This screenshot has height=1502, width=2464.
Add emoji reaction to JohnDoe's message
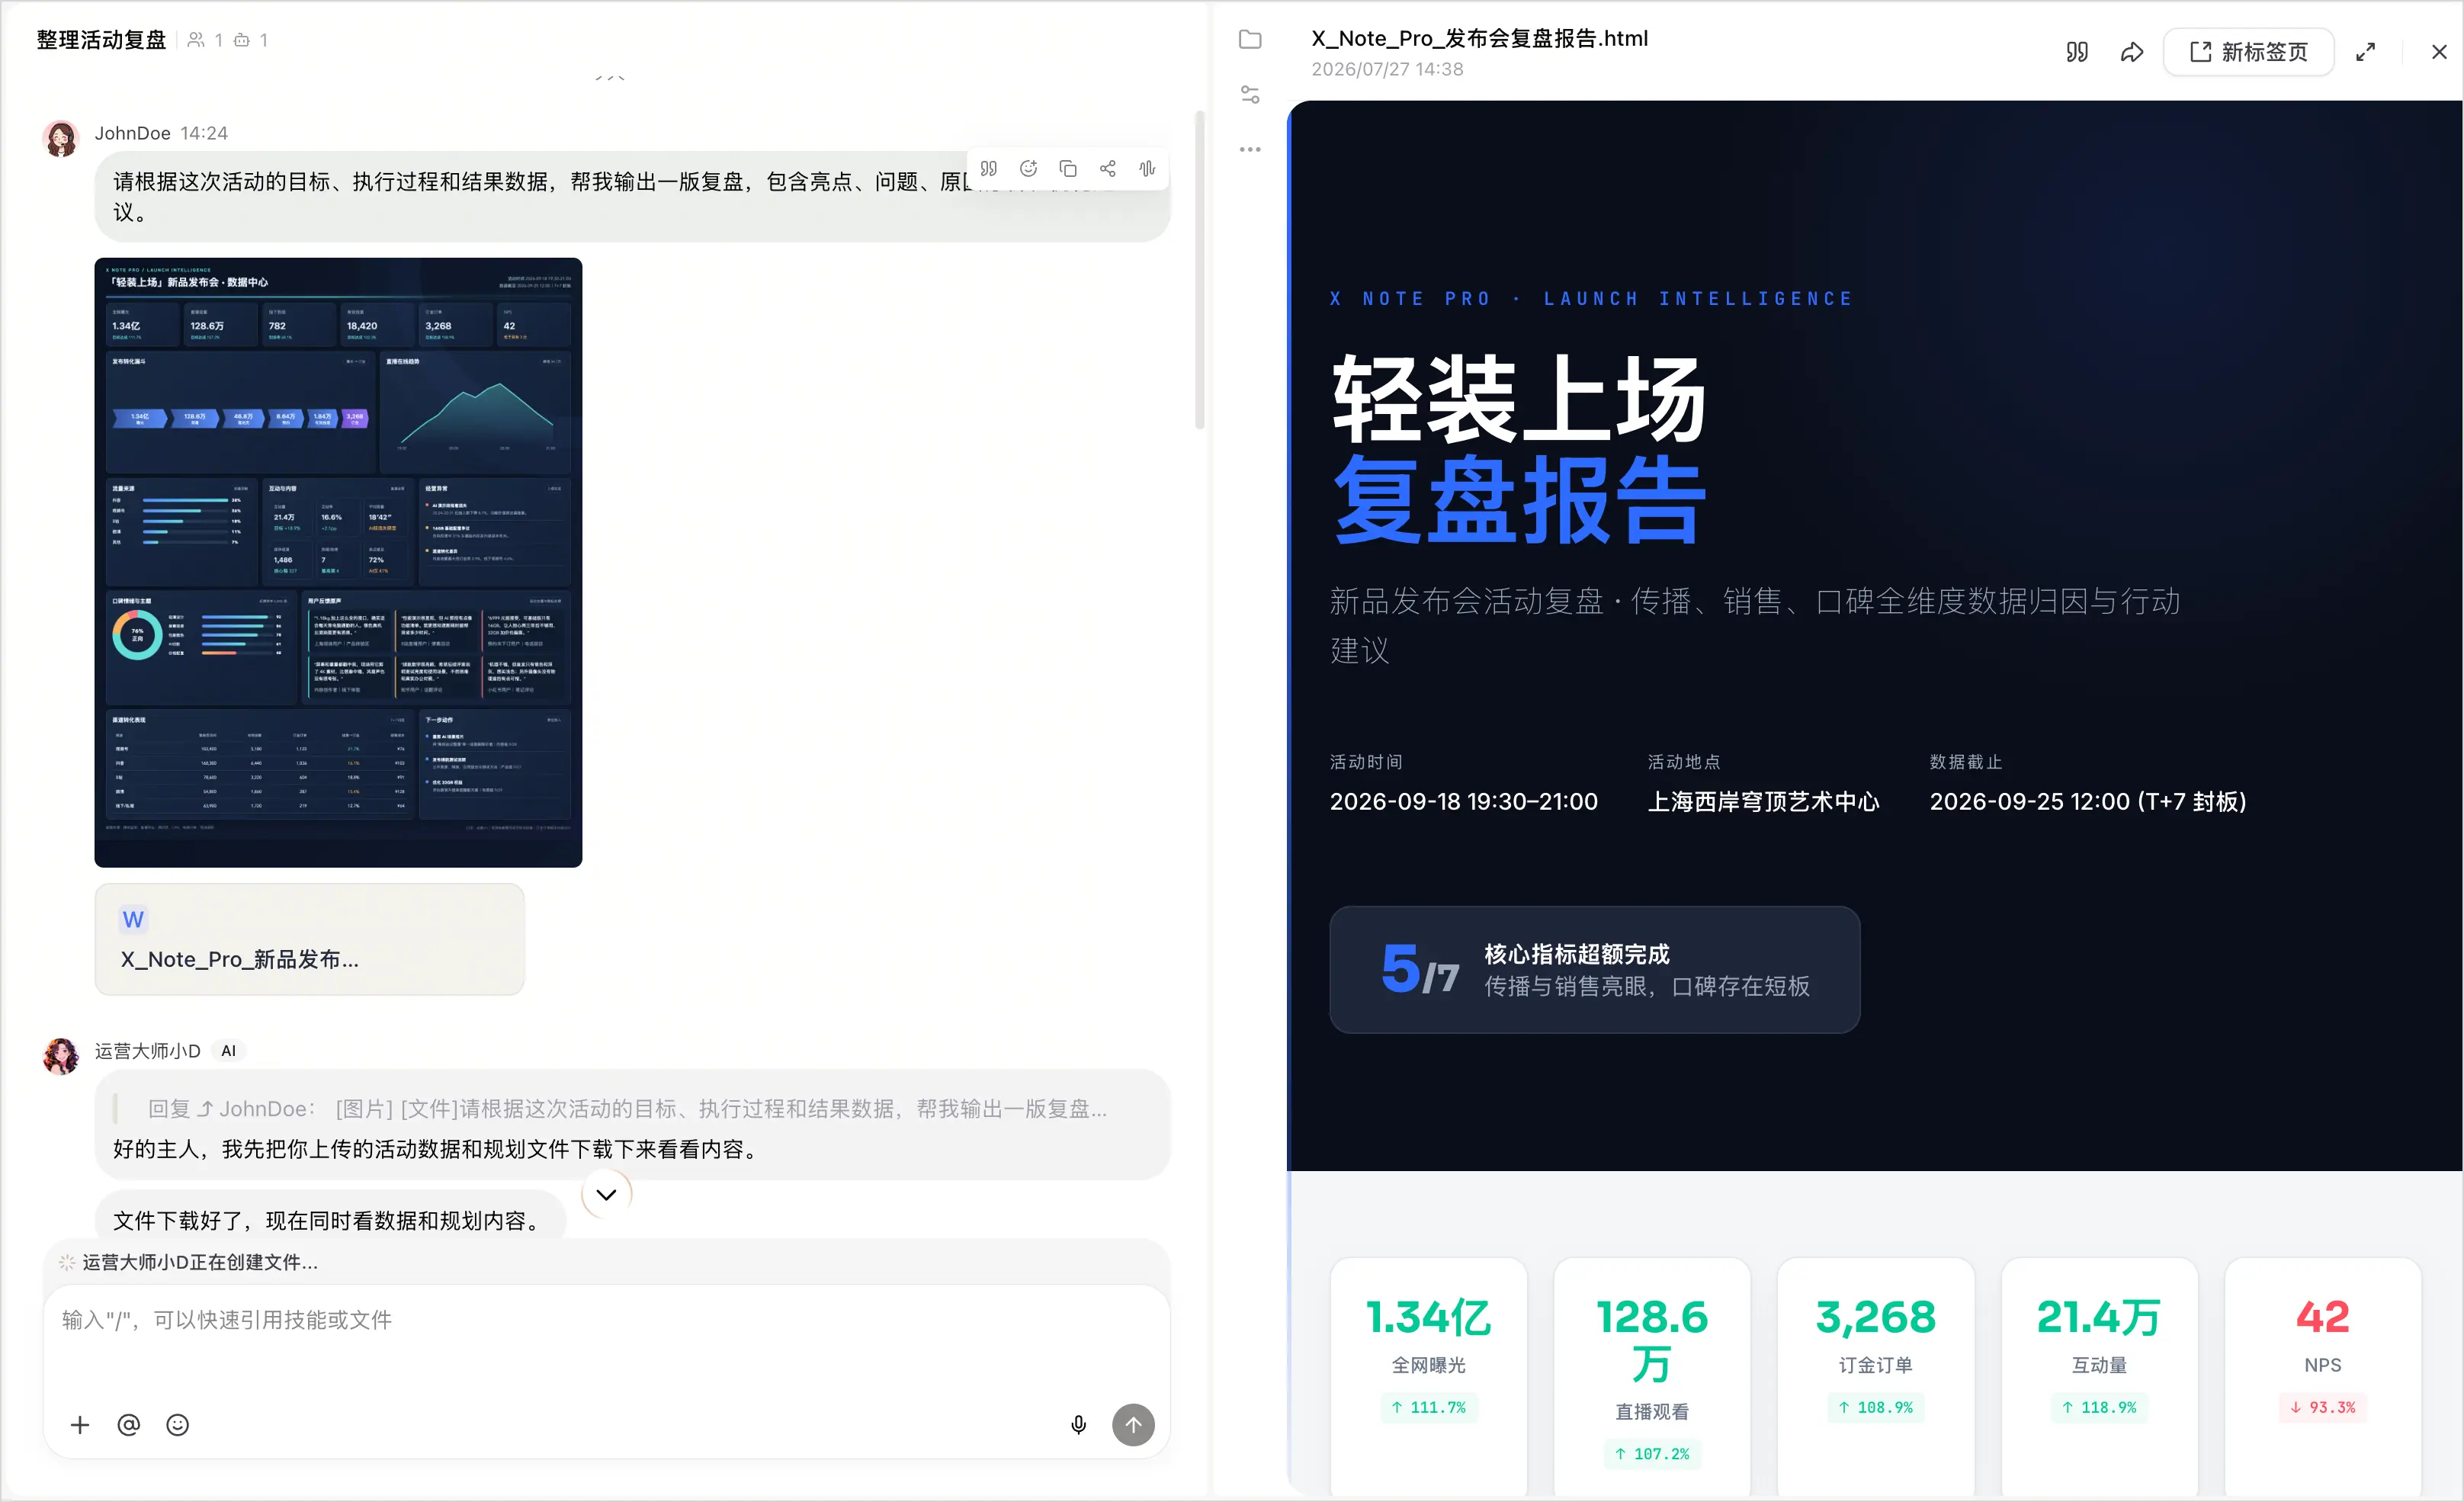pyautogui.click(x=1028, y=168)
